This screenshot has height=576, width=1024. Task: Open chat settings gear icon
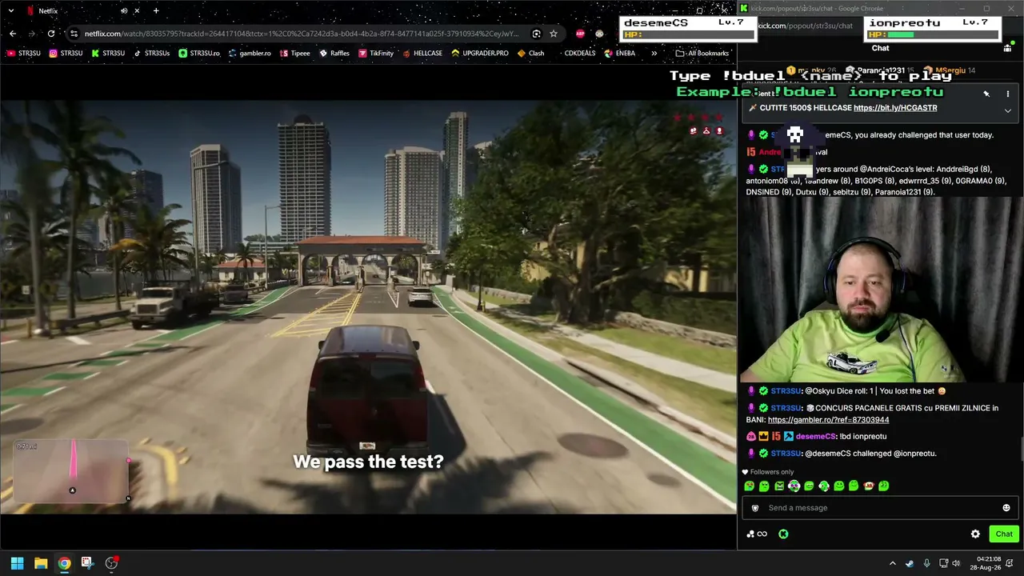(x=975, y=534)
